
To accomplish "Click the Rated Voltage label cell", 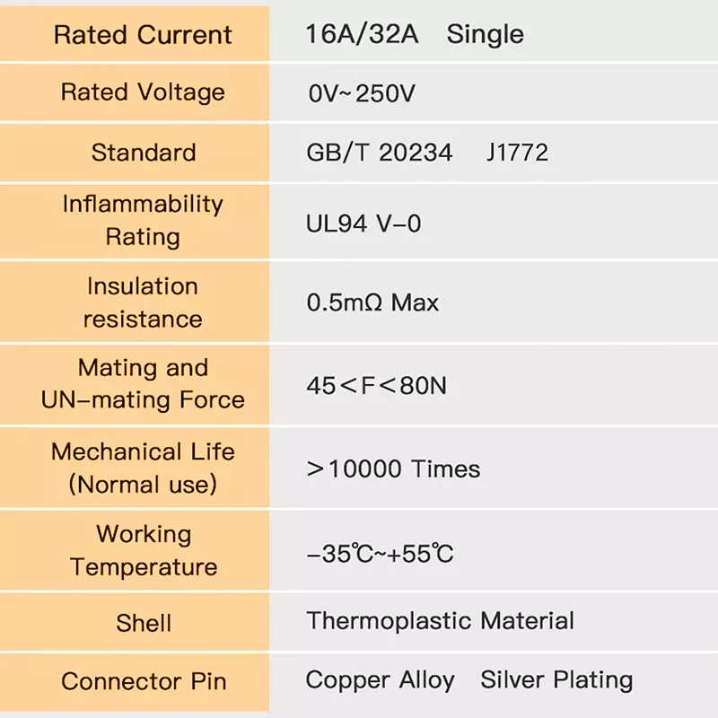I will point(143,92).
